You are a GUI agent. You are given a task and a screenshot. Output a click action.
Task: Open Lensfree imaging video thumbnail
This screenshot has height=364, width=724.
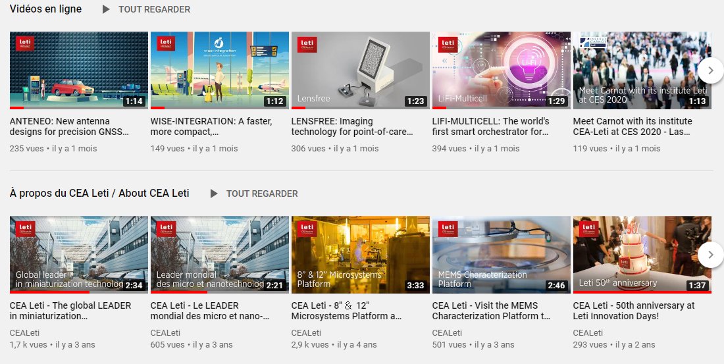[x=361, y=70]
